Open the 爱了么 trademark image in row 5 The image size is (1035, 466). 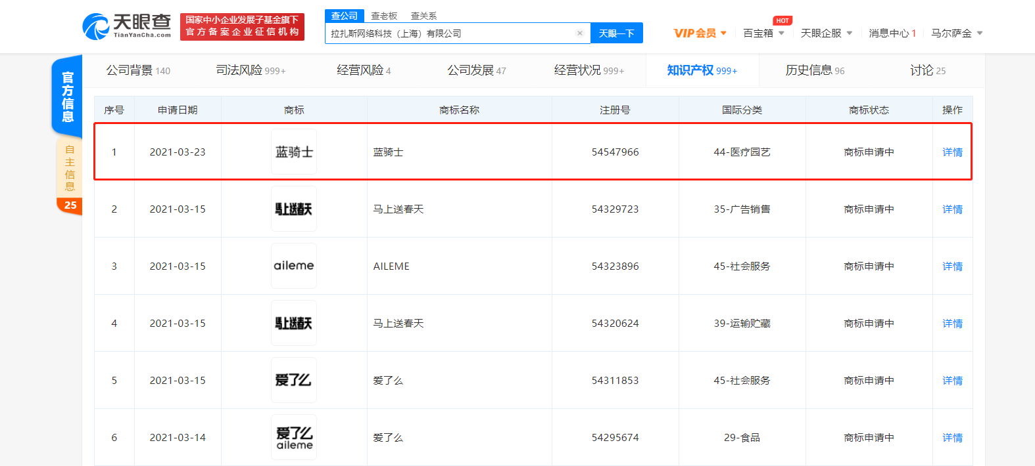[x=294, y=380]
